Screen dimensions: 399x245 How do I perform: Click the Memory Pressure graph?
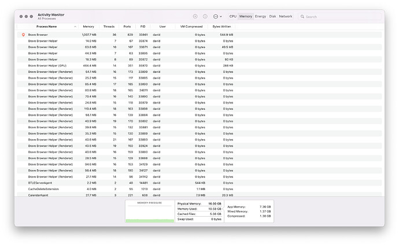150,211
